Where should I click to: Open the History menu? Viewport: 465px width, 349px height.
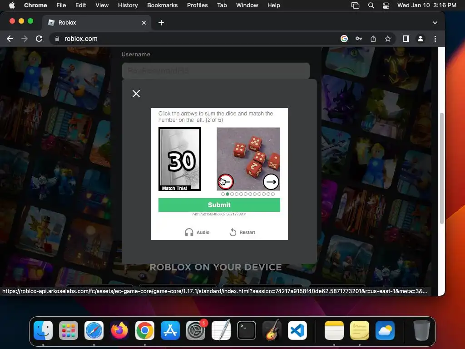pos(128,5)
